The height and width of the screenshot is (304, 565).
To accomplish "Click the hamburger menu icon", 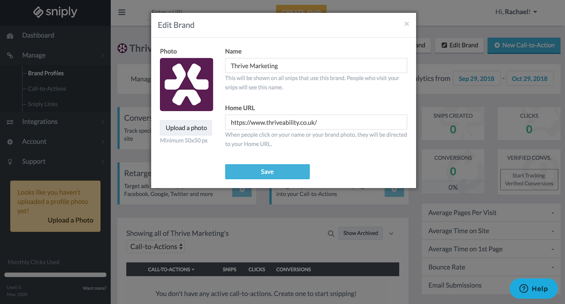I will pos(122,12).
